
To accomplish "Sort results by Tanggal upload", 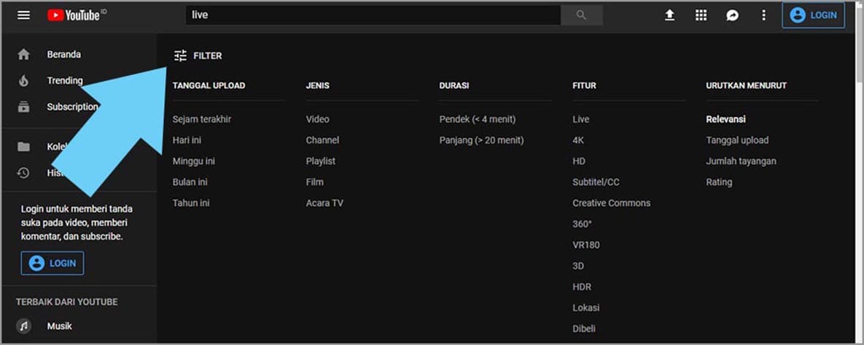I will [x=737, y=140].
